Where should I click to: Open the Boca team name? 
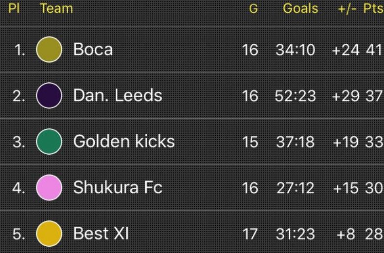coord(93,50)
